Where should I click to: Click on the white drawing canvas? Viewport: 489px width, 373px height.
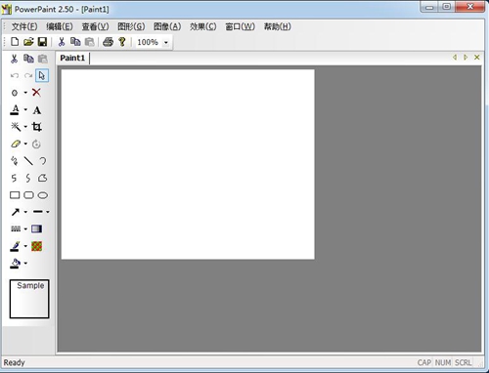click(x=188, y=164)
